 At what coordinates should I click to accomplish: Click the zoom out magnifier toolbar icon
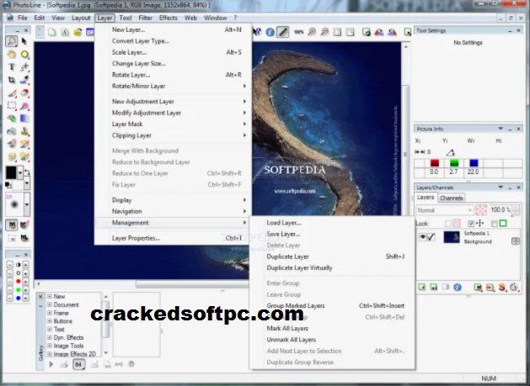click(x=325, y=32)
